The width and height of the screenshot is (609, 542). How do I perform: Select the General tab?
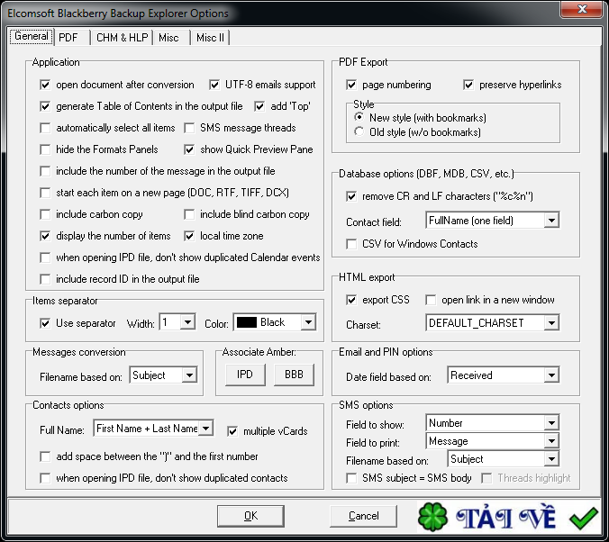pos(31,37)
